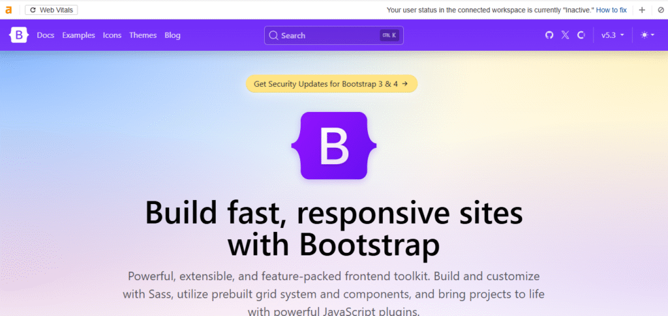Image resolution: width=668 pixels, height=316 pixels.
Task: Expand the v5.3 version dropdown
Action: [613, 35]
